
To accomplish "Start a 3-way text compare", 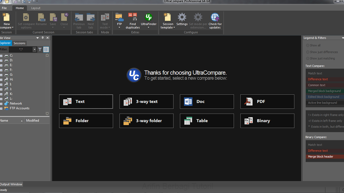I will pyautogui.click(x=146, y=102).
